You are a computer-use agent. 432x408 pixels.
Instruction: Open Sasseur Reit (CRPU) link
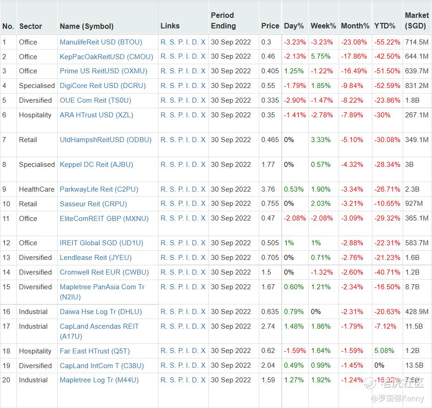pos(93,204)
